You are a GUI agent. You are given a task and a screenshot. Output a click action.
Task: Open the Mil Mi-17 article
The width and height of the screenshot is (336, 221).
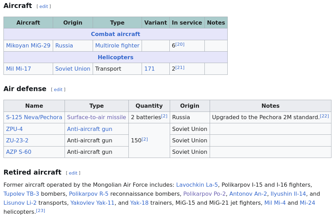18,69
